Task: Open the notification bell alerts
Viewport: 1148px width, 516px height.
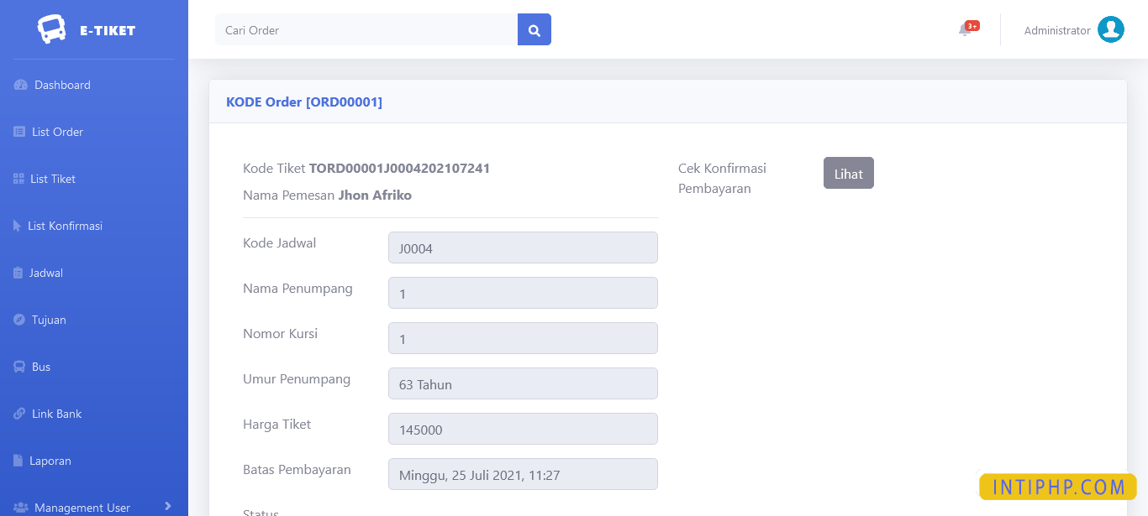Action: click(x=965, y=30)
